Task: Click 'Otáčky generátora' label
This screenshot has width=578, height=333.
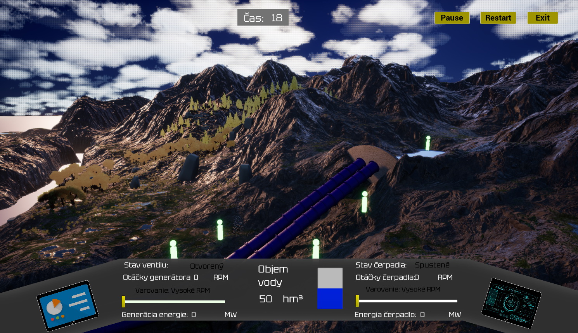Action: pos(156,277)
